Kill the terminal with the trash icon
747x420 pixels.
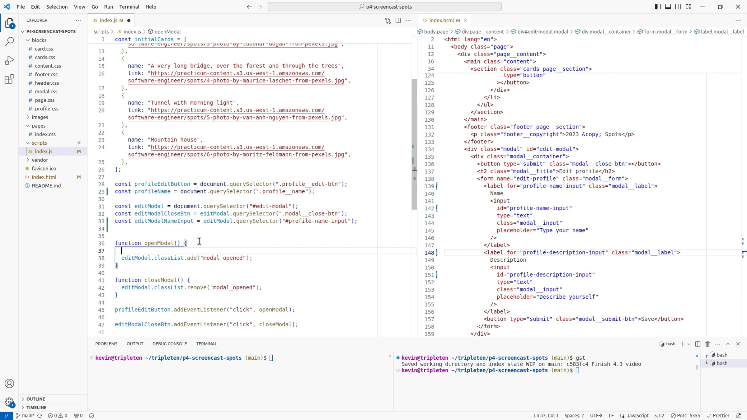[x=707, y=344]
